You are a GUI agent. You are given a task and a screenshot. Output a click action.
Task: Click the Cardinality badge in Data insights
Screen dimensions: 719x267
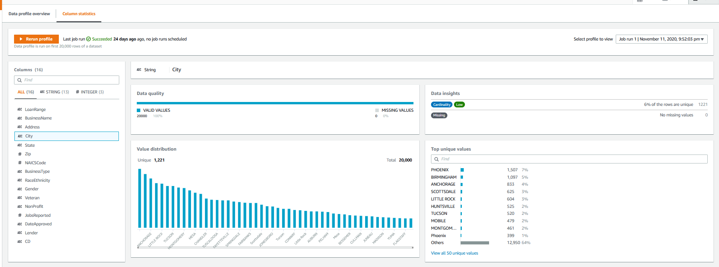(442, 105)
